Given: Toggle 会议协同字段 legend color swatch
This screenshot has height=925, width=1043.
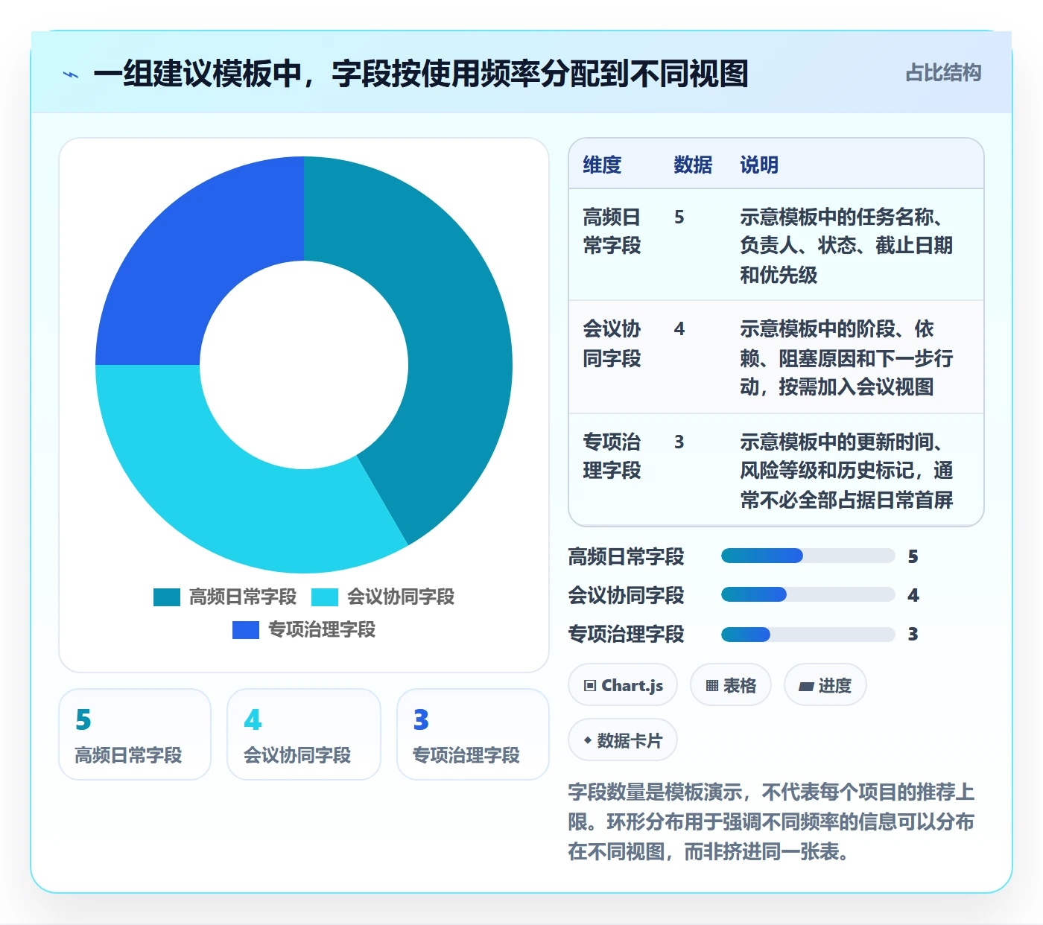Looking at the screenshot, I should coord(325,597).
